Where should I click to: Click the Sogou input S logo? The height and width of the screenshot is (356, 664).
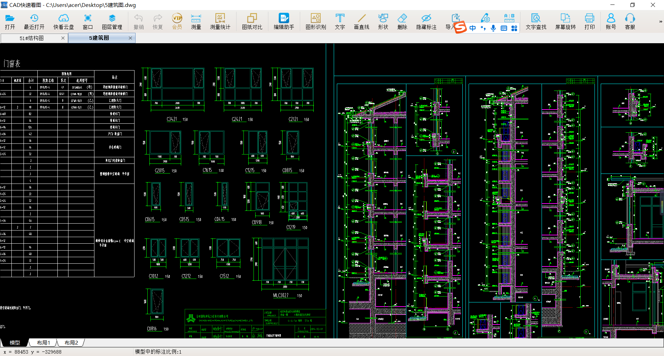click(460, 27)
